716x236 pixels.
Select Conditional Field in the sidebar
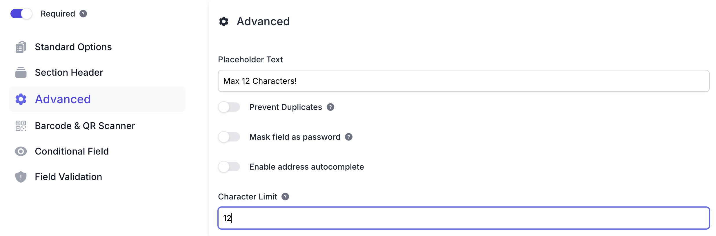point(72,151)
